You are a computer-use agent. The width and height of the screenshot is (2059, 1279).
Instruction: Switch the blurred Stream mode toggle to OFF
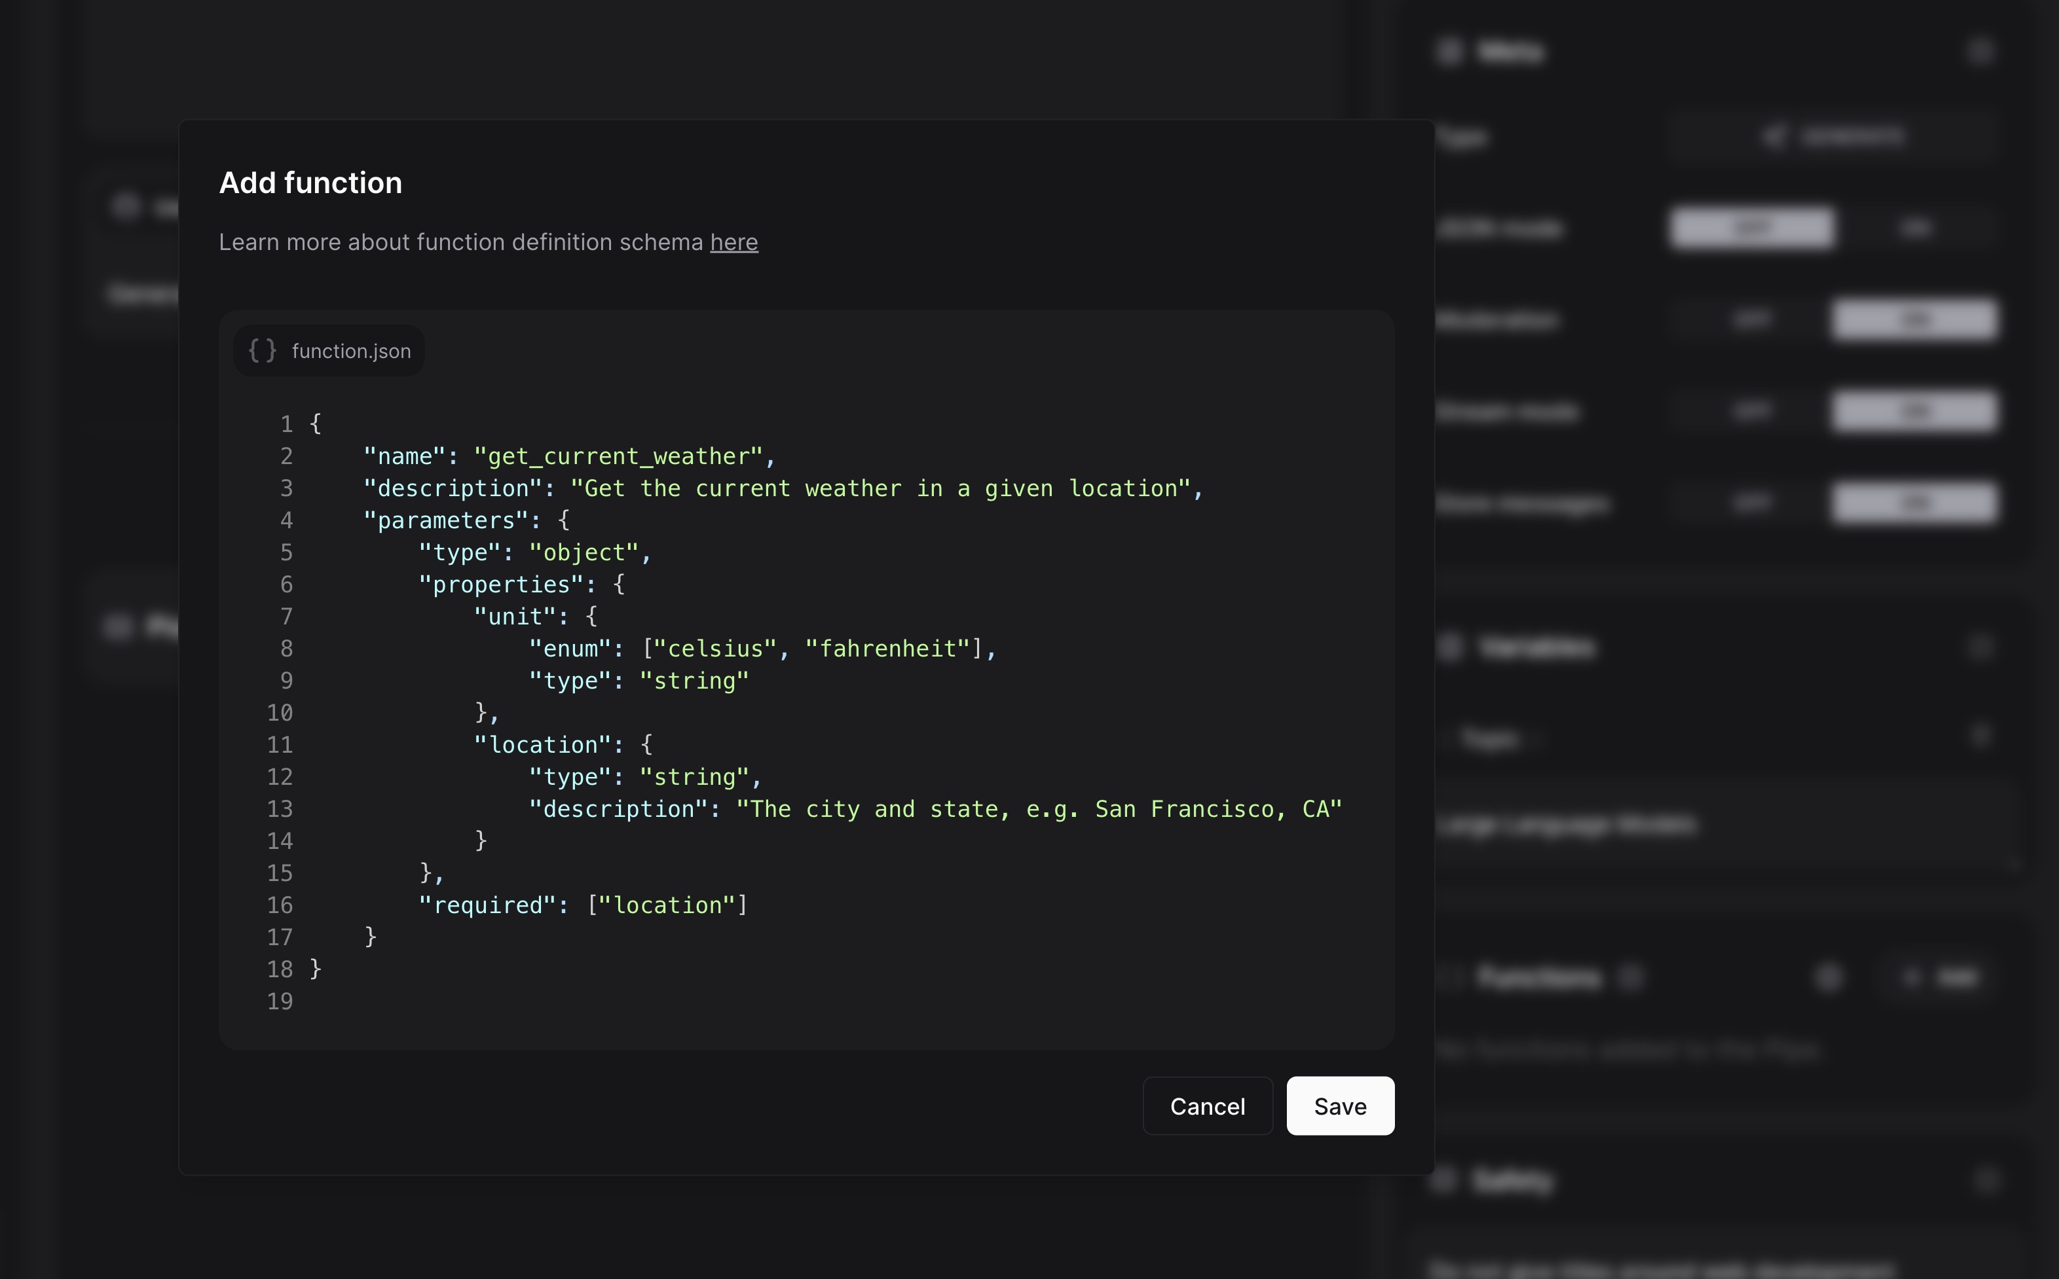(x=1751, y=412)
